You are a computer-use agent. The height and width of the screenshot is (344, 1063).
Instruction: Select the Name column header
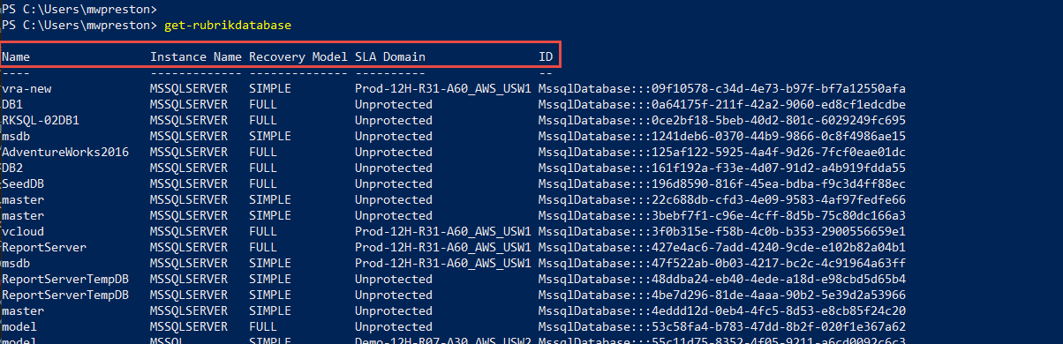(16, 56)
